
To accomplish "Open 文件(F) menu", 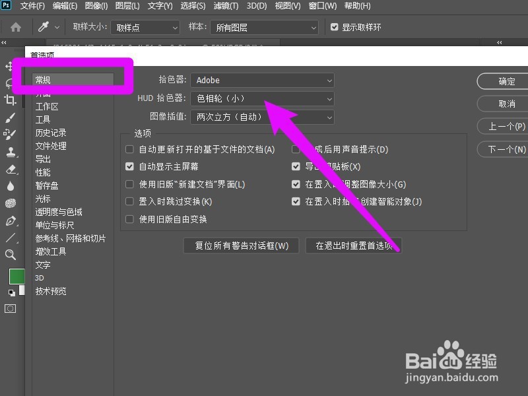I will click(32, 6).
